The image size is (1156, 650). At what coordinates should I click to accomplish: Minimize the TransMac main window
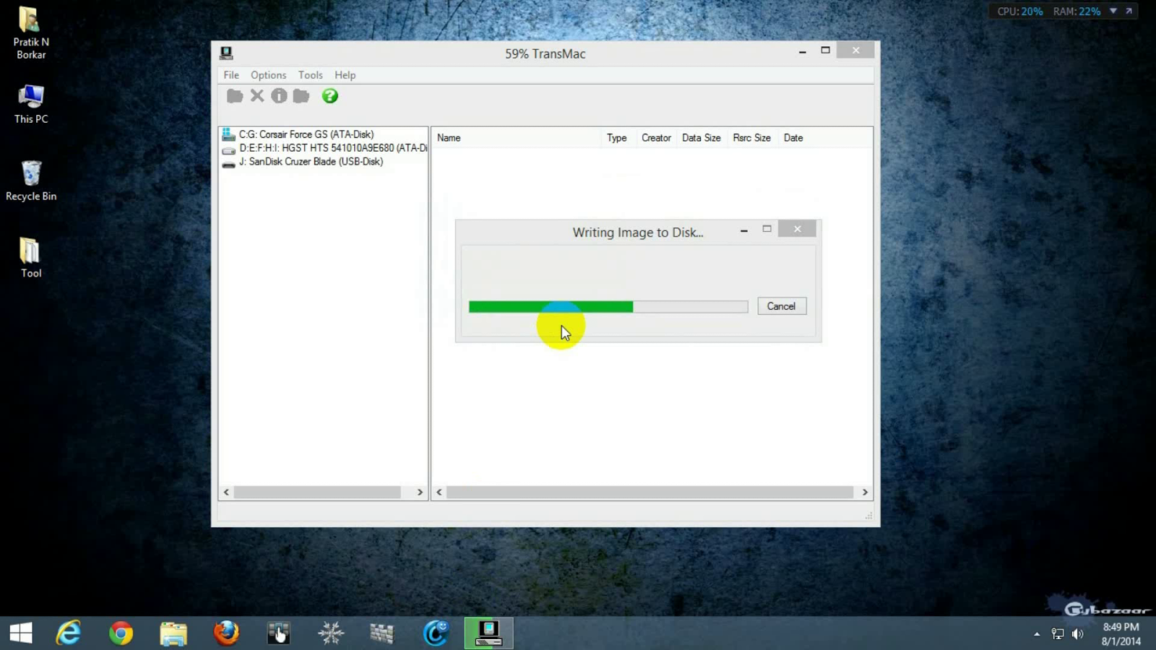click(802, 51)
